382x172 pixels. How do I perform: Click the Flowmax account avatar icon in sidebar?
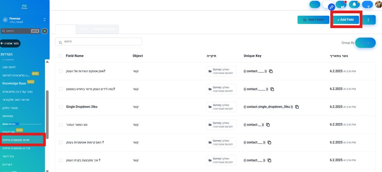[5, 20]
